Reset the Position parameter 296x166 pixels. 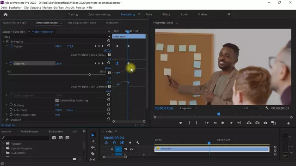(109, 46)
